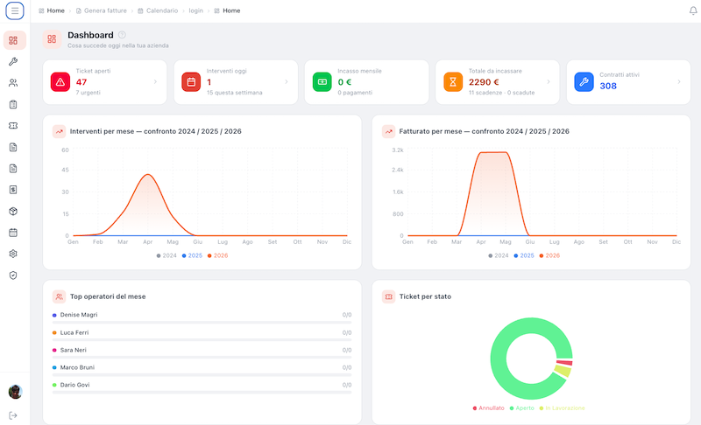
Task: Go to login breadcrumb
Action: pos(195,10)
